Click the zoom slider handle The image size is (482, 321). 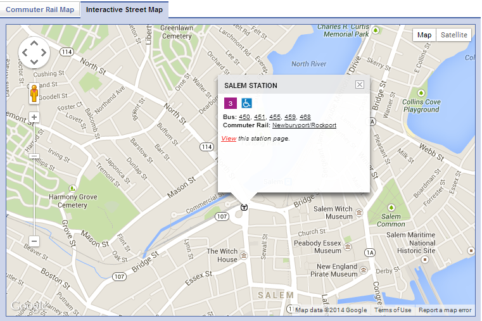34,156
